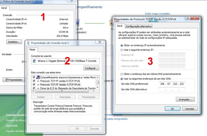
Task: Click the 03:09:56 duration value
Action: click(63, 32)
